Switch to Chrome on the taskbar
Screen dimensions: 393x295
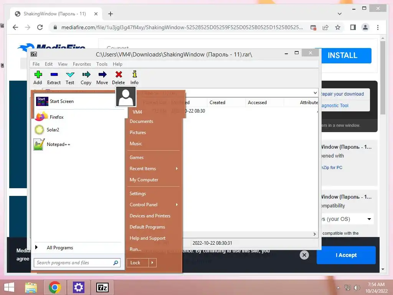click(55, 287)
